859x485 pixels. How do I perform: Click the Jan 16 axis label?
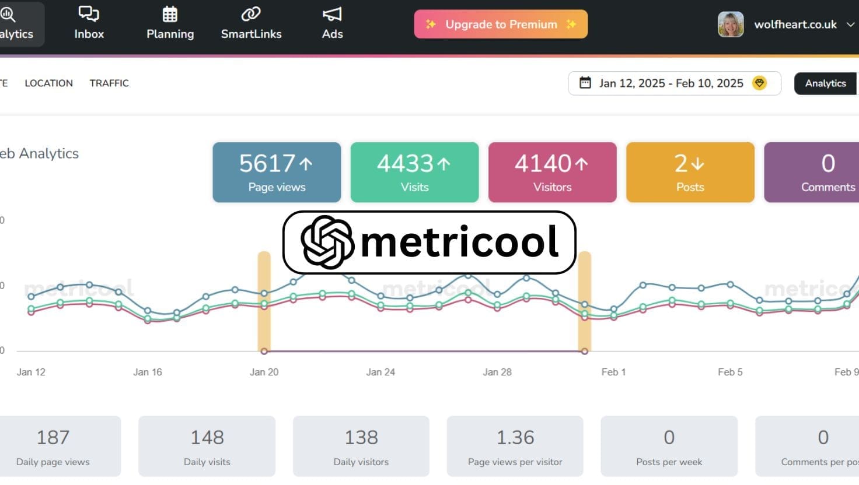click(x=148, y=372)
